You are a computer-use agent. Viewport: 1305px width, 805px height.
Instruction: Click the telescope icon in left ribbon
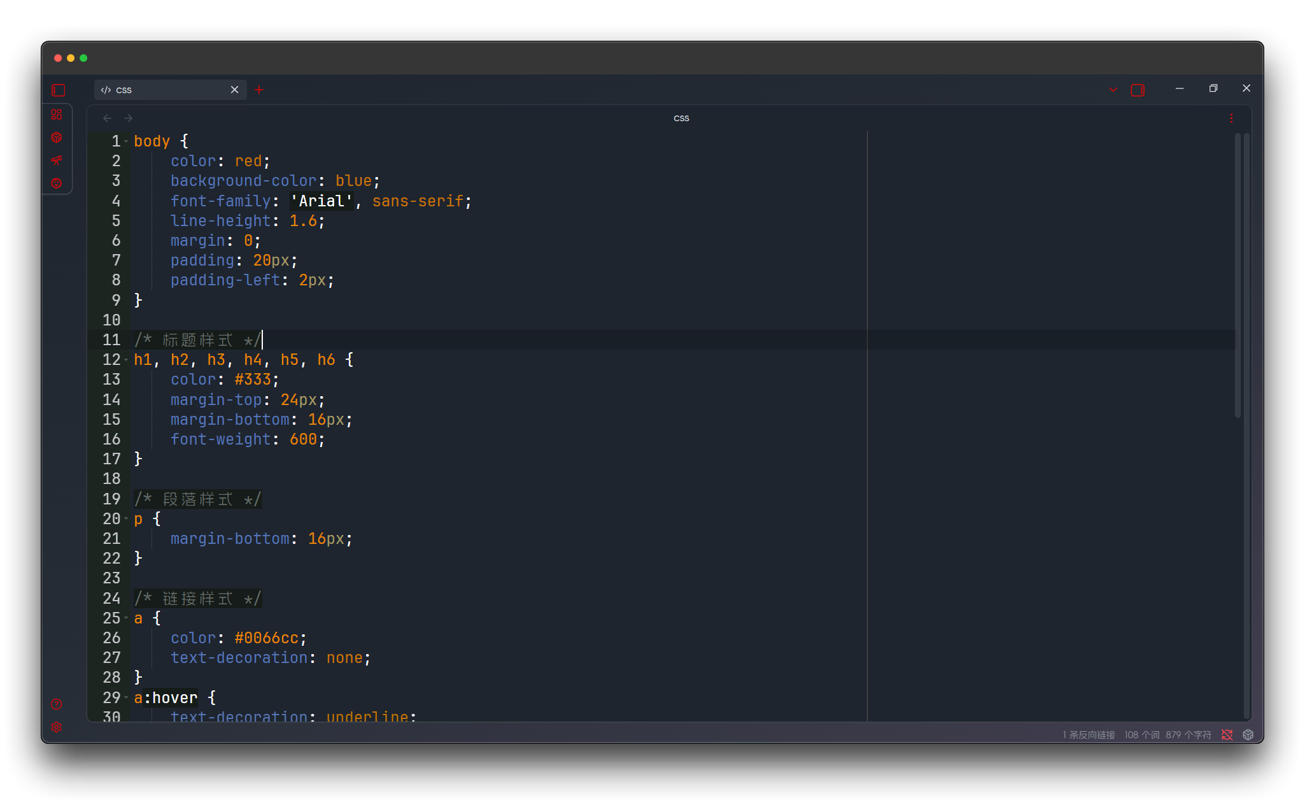[x=57, y=160]
